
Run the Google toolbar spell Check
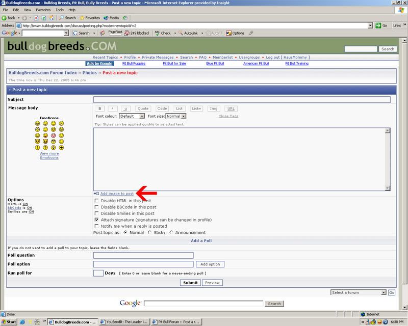coord(163,33)
